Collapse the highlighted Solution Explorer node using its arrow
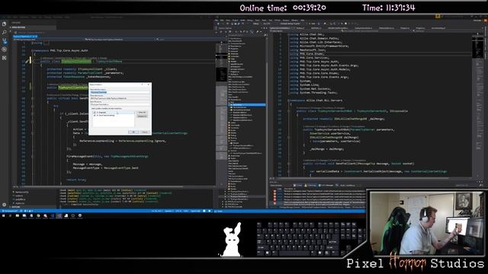488x274 pixels. [x=230, y=105]
